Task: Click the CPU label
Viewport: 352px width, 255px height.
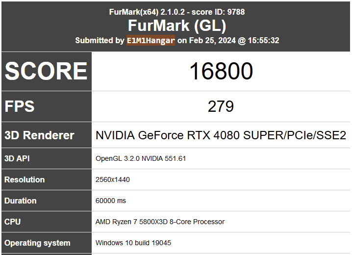Action: point(12,222)
